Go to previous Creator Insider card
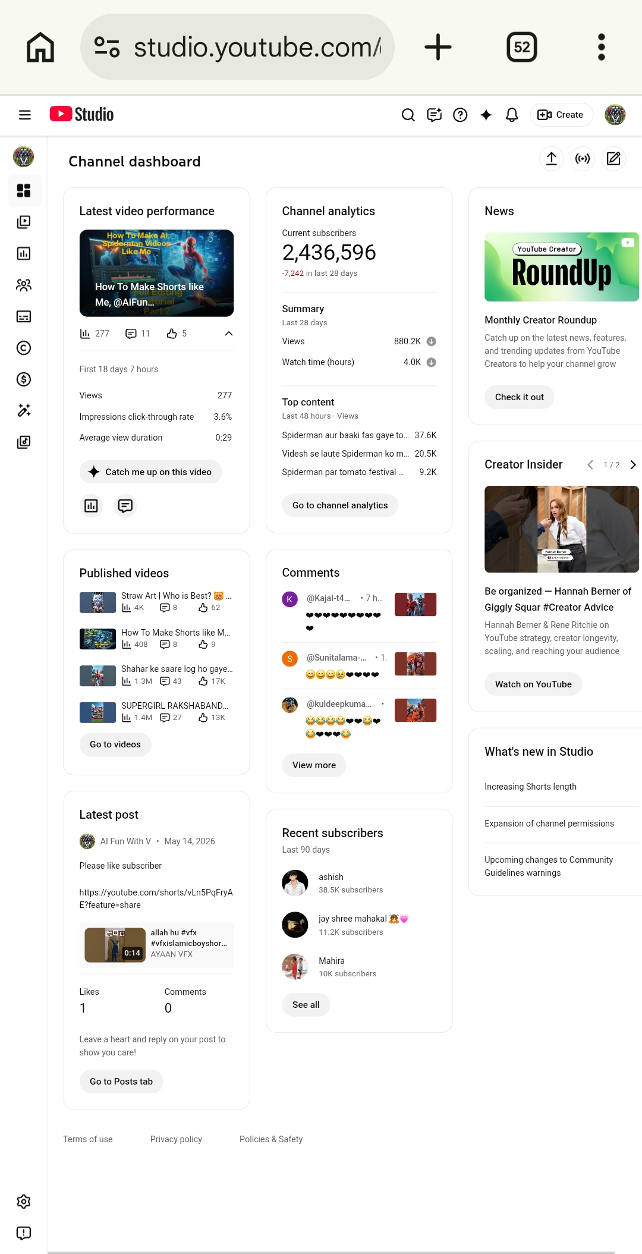The height and width of the screenshot is (1254, 642). tap(590, 465)
